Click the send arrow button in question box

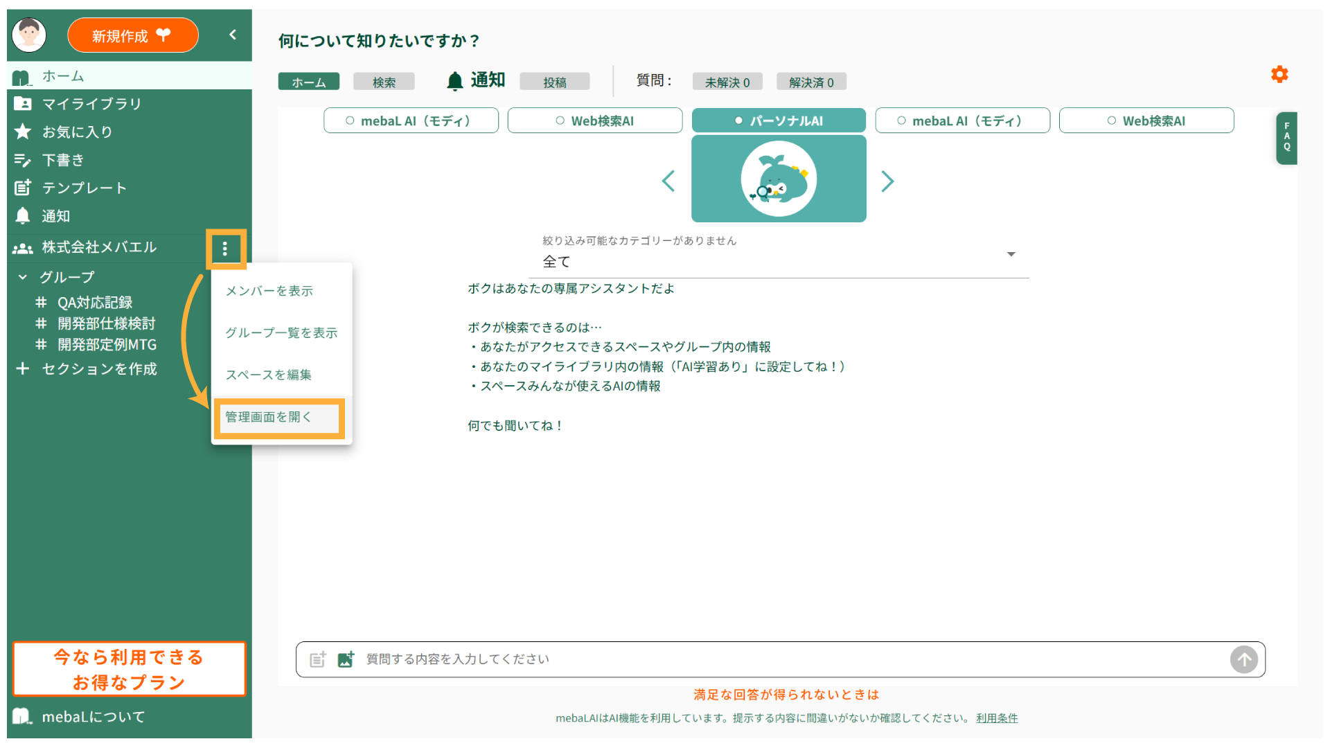[x=1243, y=659]
